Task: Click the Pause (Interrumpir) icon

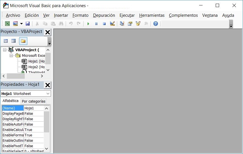Action: [x=96, y=24]
